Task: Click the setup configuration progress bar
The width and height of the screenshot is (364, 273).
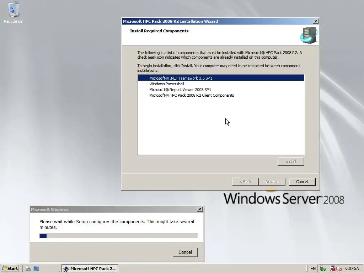Action: pyautogui.click(x=118, y=236)
